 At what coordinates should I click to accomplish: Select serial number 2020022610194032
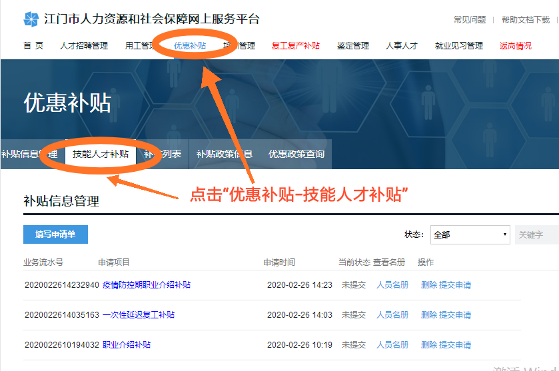(x=62, y=344)
